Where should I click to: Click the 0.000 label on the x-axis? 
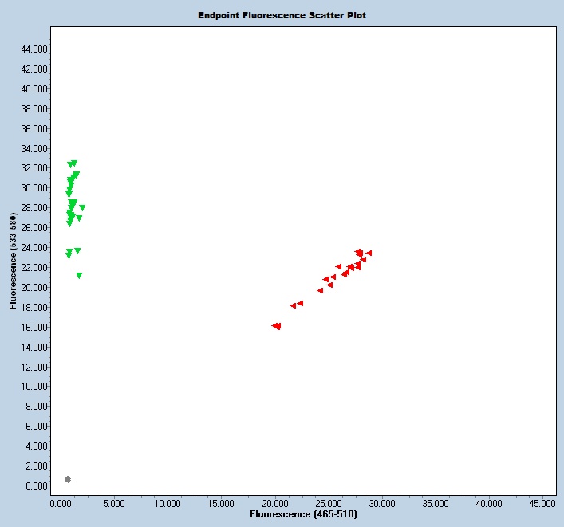click(61, 503)
